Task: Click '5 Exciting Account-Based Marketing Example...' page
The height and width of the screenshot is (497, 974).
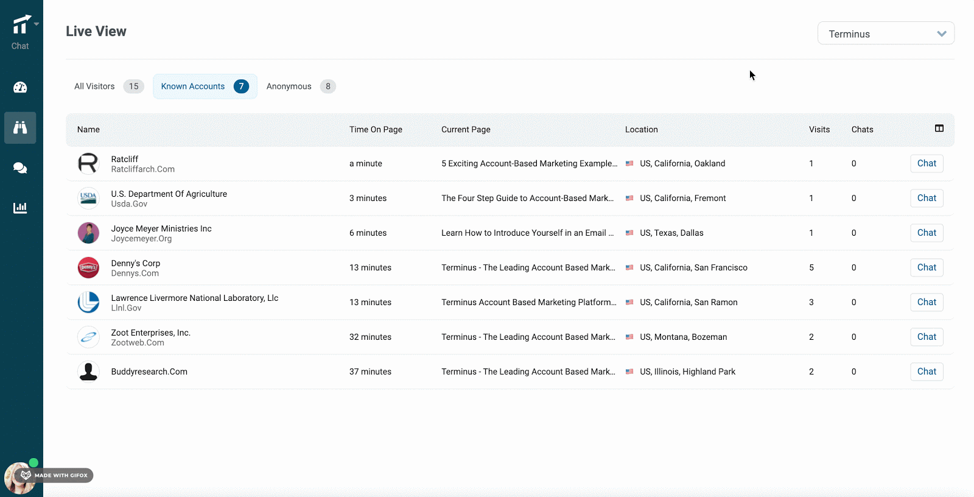Action: 529,163
